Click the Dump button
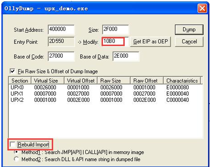Image resolution: width=210 pixels, height=167 pixels. point(189,30)
